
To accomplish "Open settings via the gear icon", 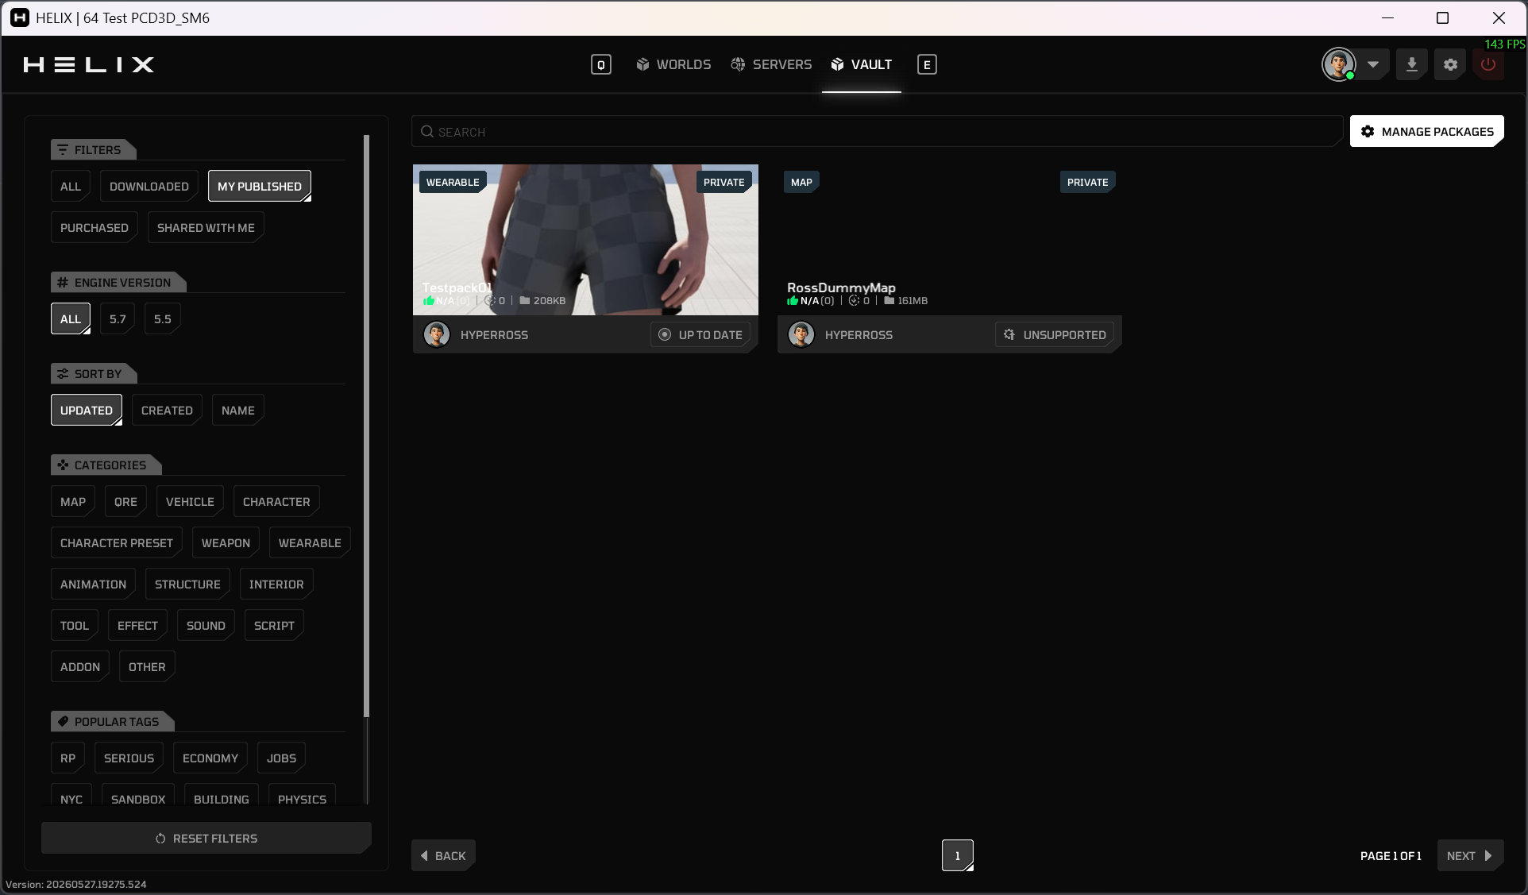I will coord(1450,64).
